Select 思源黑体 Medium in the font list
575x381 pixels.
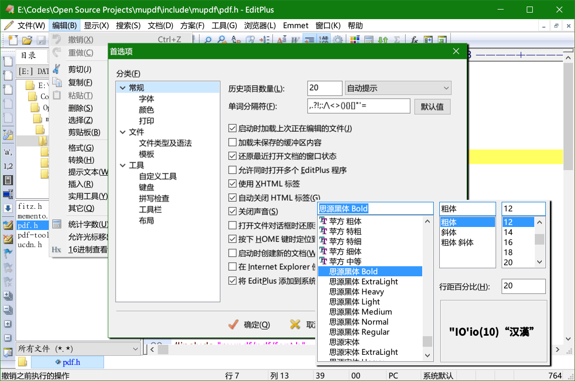(x=360, y=312)
